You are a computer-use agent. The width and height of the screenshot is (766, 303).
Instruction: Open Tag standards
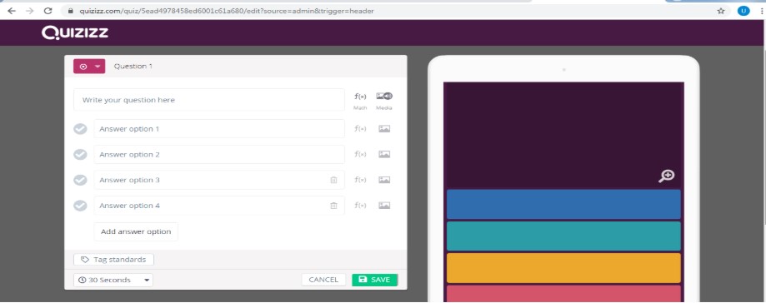pos(113,260)
